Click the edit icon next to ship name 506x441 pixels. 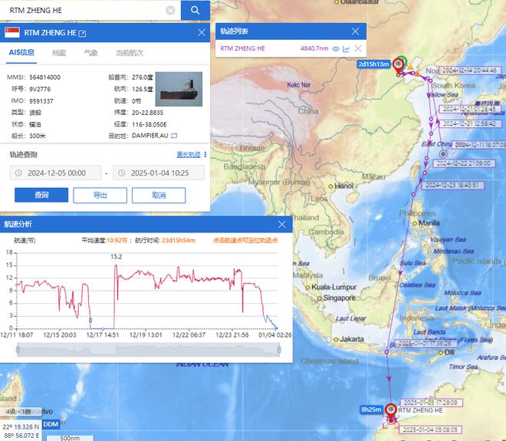(82, 33)
